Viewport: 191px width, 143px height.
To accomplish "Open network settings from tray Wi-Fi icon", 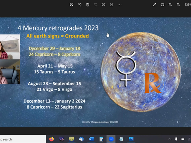I will coord(189,139).
